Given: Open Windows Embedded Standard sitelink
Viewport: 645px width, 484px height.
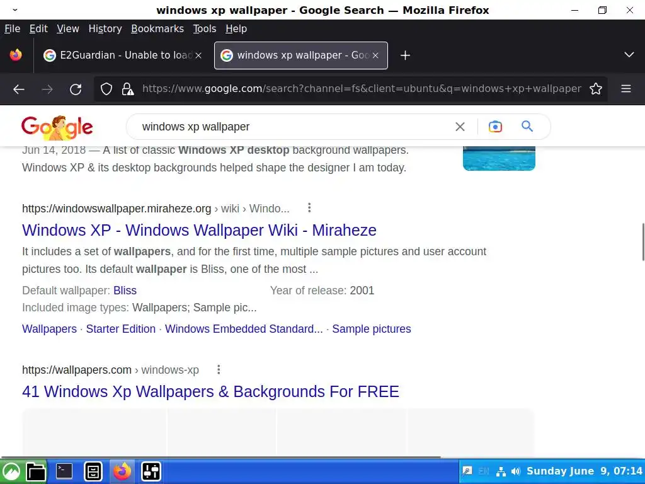Looking at the screenshot, I should pyautogui.click(x=244, y=329).
